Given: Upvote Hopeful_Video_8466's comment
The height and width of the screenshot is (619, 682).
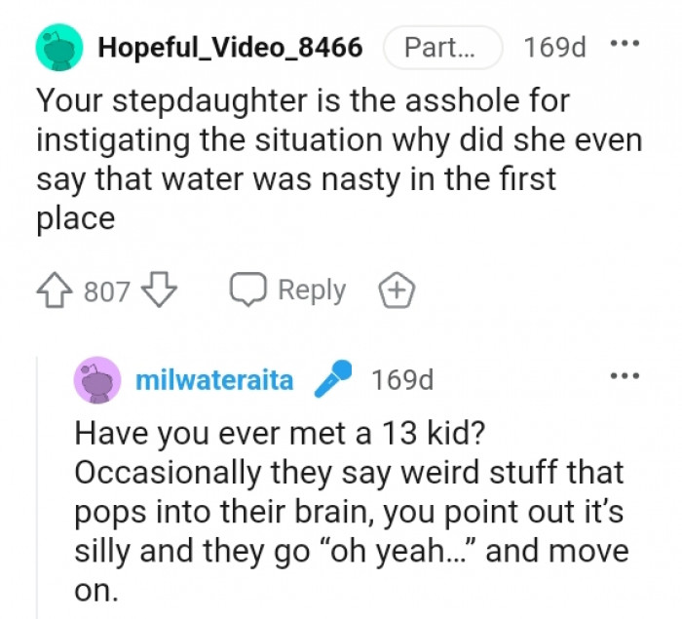Looking at the screenshot, I should [57, 290].
